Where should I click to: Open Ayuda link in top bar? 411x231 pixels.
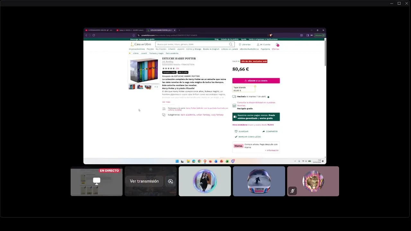click(244, 39)
